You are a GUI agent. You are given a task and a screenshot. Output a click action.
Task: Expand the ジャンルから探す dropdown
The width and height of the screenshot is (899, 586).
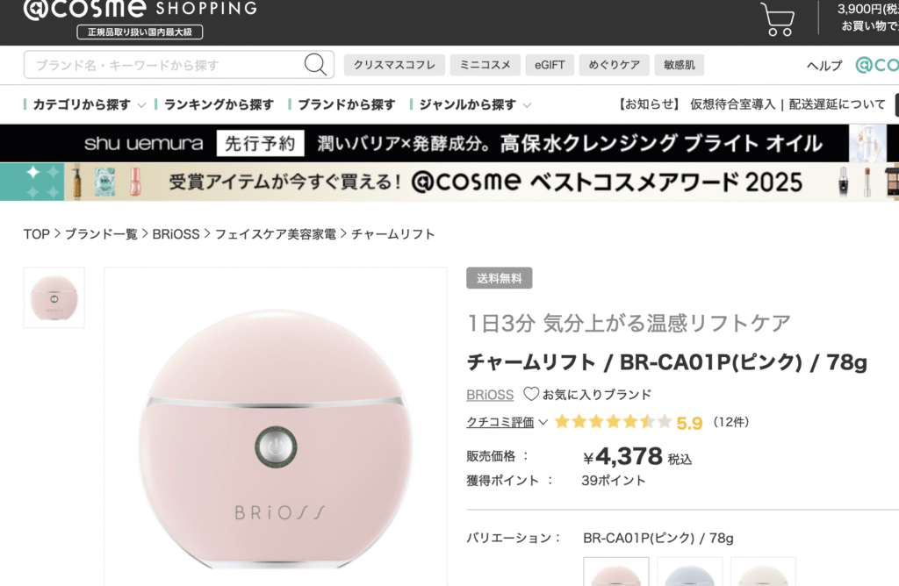pos(474,104)
